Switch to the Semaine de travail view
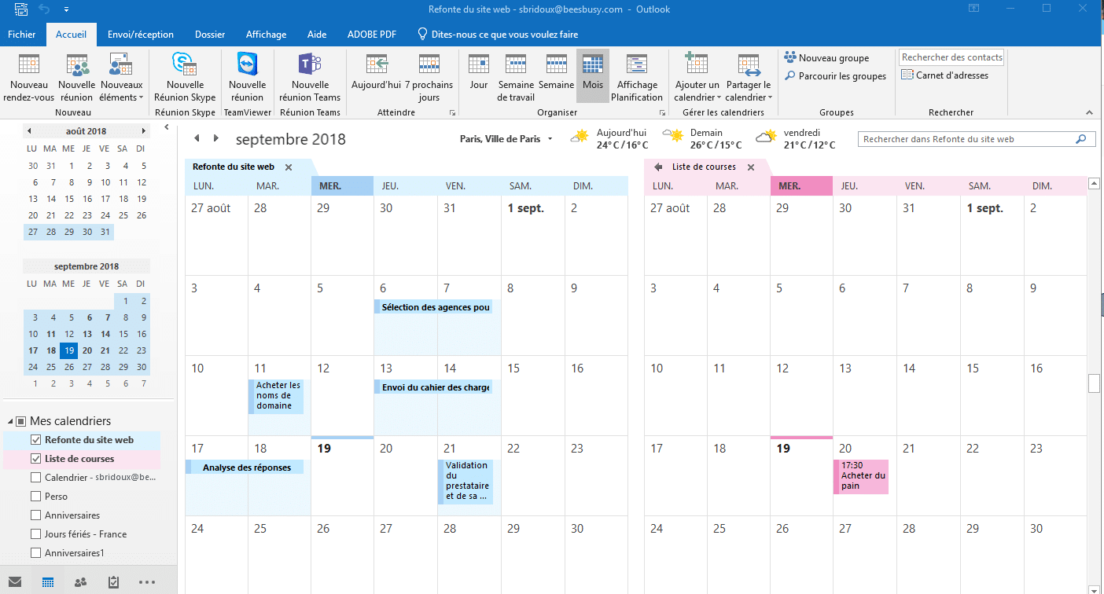 [516, 78]
